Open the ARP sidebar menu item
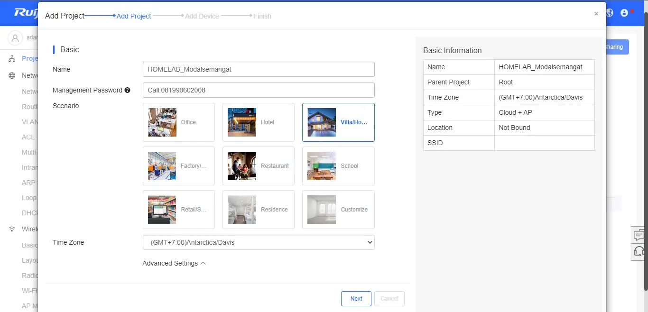The width and height of the screenshot is (648, 312). pyautogui.click(x=28, y=183)
